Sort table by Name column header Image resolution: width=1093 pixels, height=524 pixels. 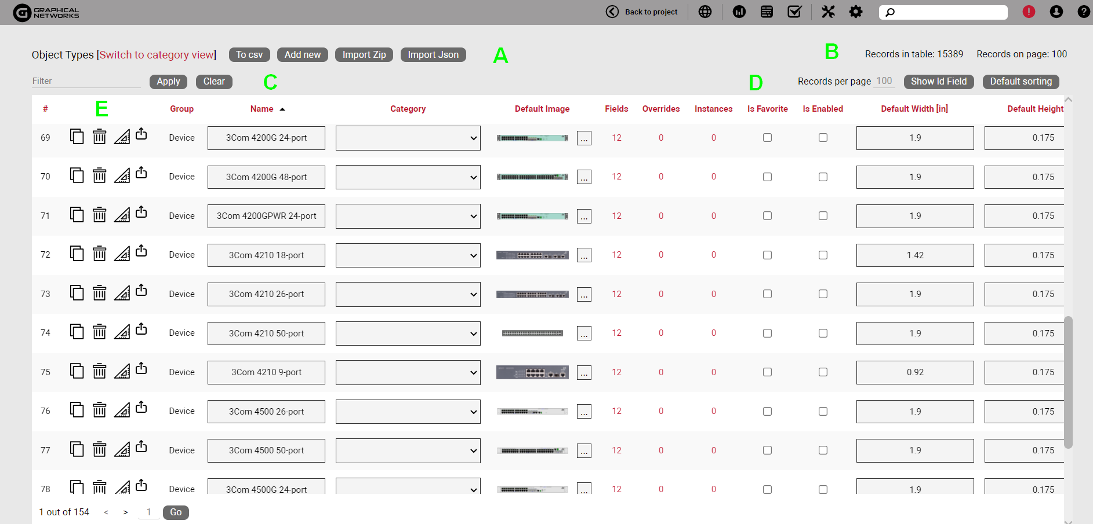pyautogui.click(x=262, y=109)
